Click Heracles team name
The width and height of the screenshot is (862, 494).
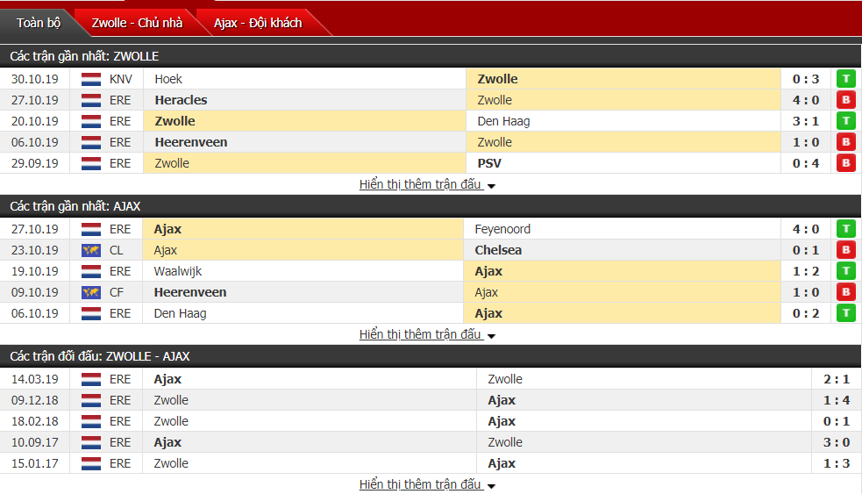[x=181, y=100]
